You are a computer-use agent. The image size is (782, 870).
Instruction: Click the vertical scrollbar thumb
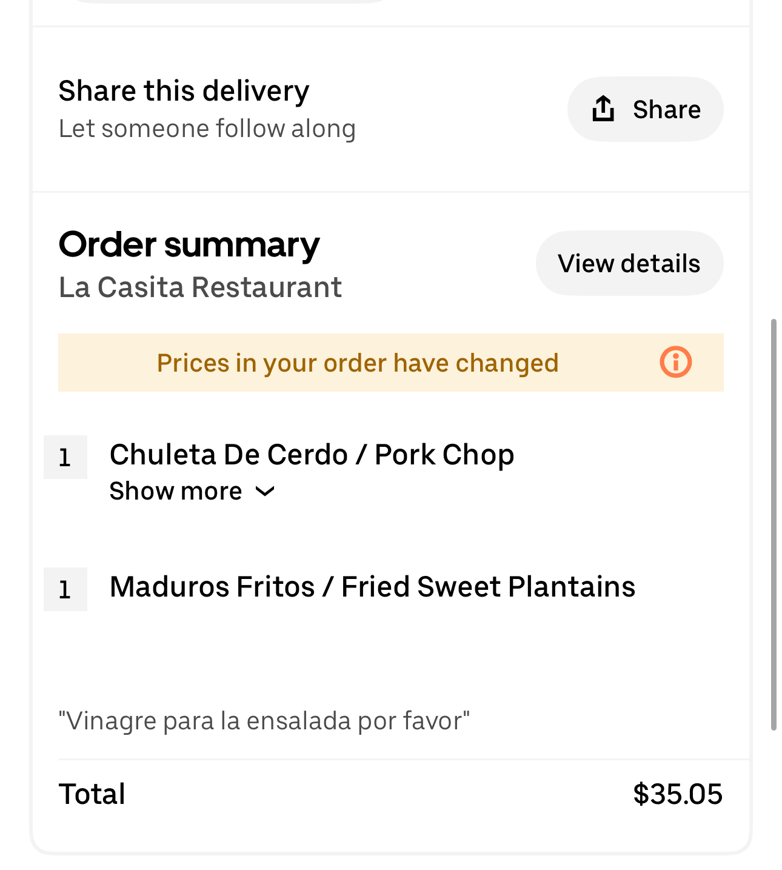tap(774, 524)
